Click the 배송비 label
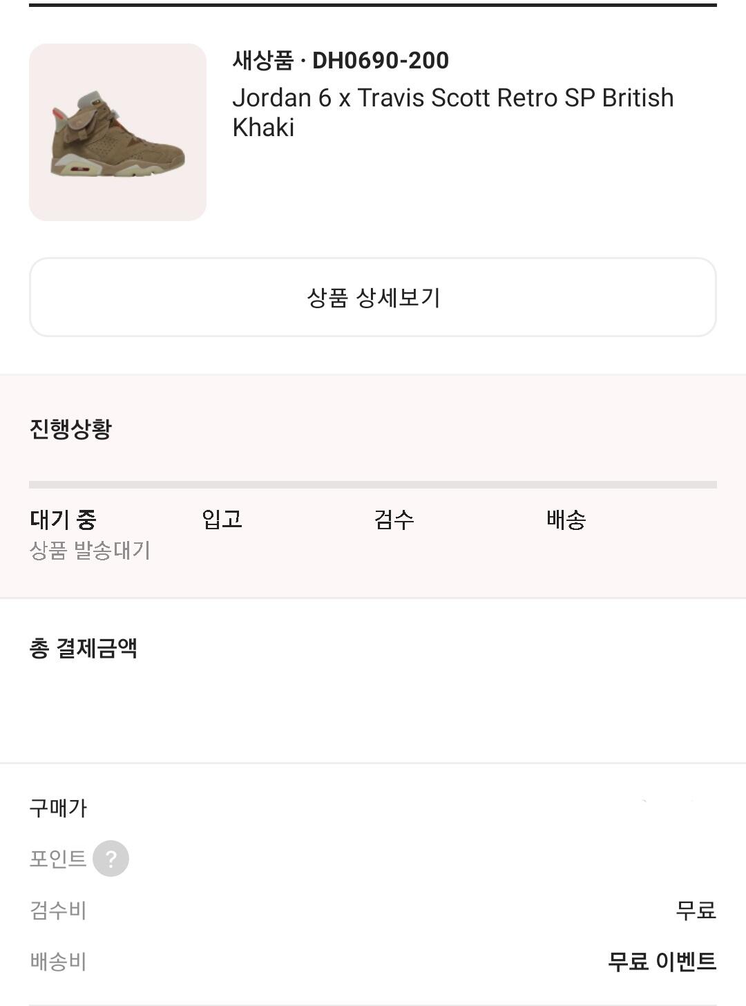Image resolution: width=746 pixels, height=1006 pixels. coord(58,961)
